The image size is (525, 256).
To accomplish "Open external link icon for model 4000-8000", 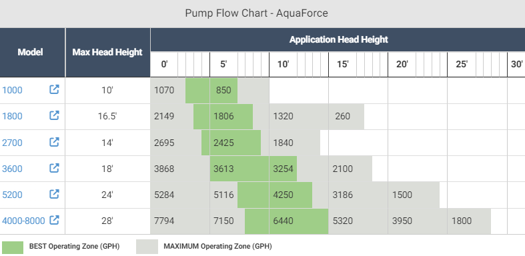I will pos(54,220).
